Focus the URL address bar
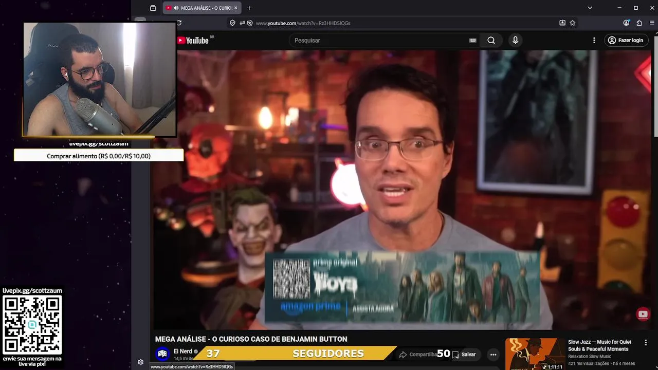The height and width of the screenshot is (370, 658). (x=404, y=23)
